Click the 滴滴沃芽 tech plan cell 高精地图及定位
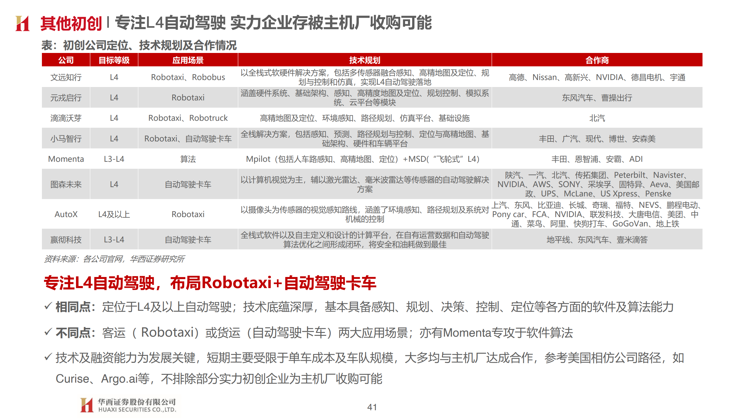Image resolution: width=745 pixels, height=419 pixels. (365, 118)
